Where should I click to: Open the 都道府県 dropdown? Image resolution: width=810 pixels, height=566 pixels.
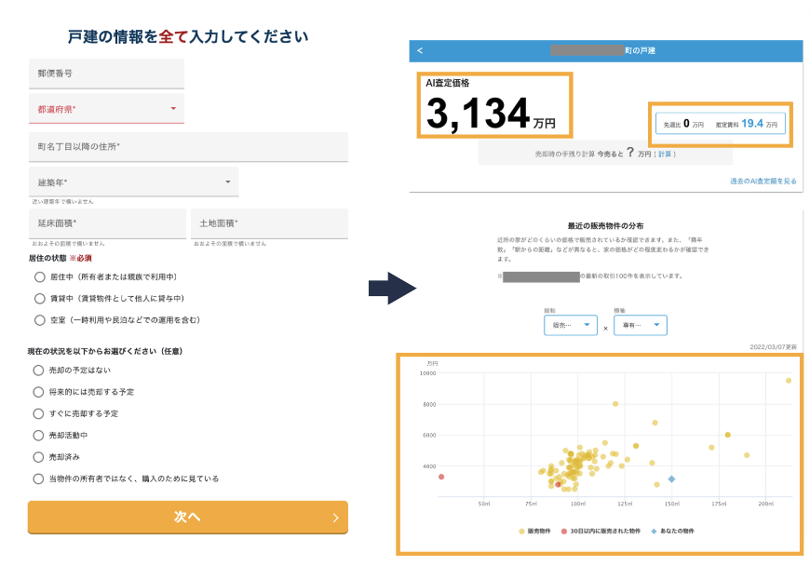click(106, 109)
